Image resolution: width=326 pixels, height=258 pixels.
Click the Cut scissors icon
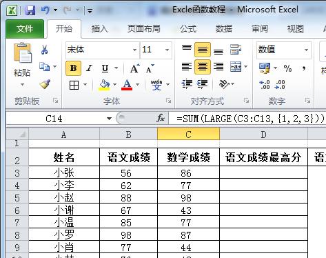pyautogui.click(x=45, y=50)
